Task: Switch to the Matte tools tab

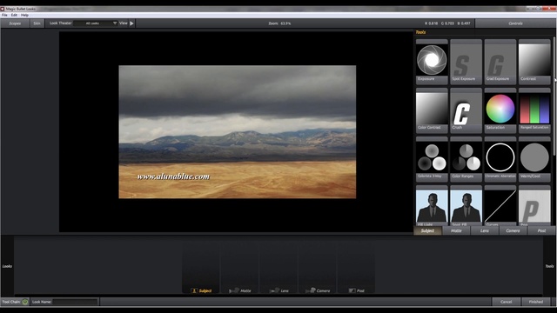Action: (456, 230)
